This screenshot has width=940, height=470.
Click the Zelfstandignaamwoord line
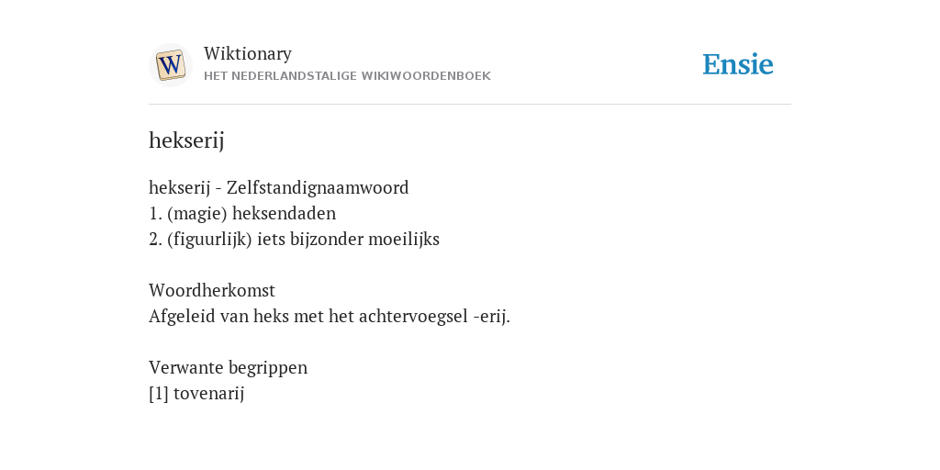[279, 187]
